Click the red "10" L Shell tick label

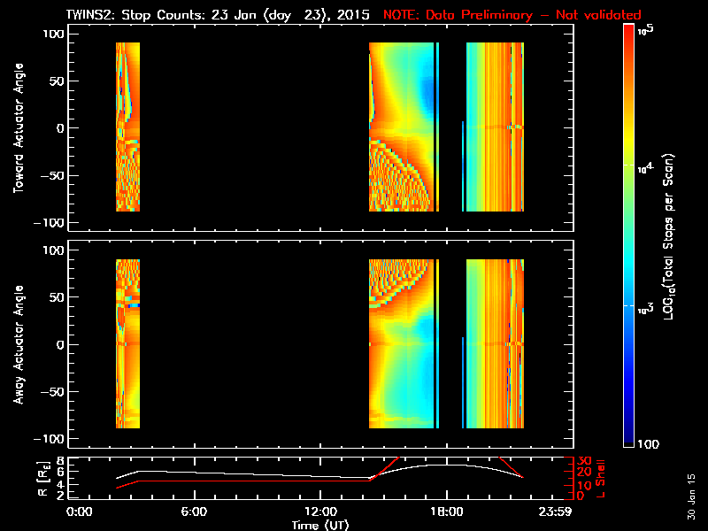click(584, 485)
